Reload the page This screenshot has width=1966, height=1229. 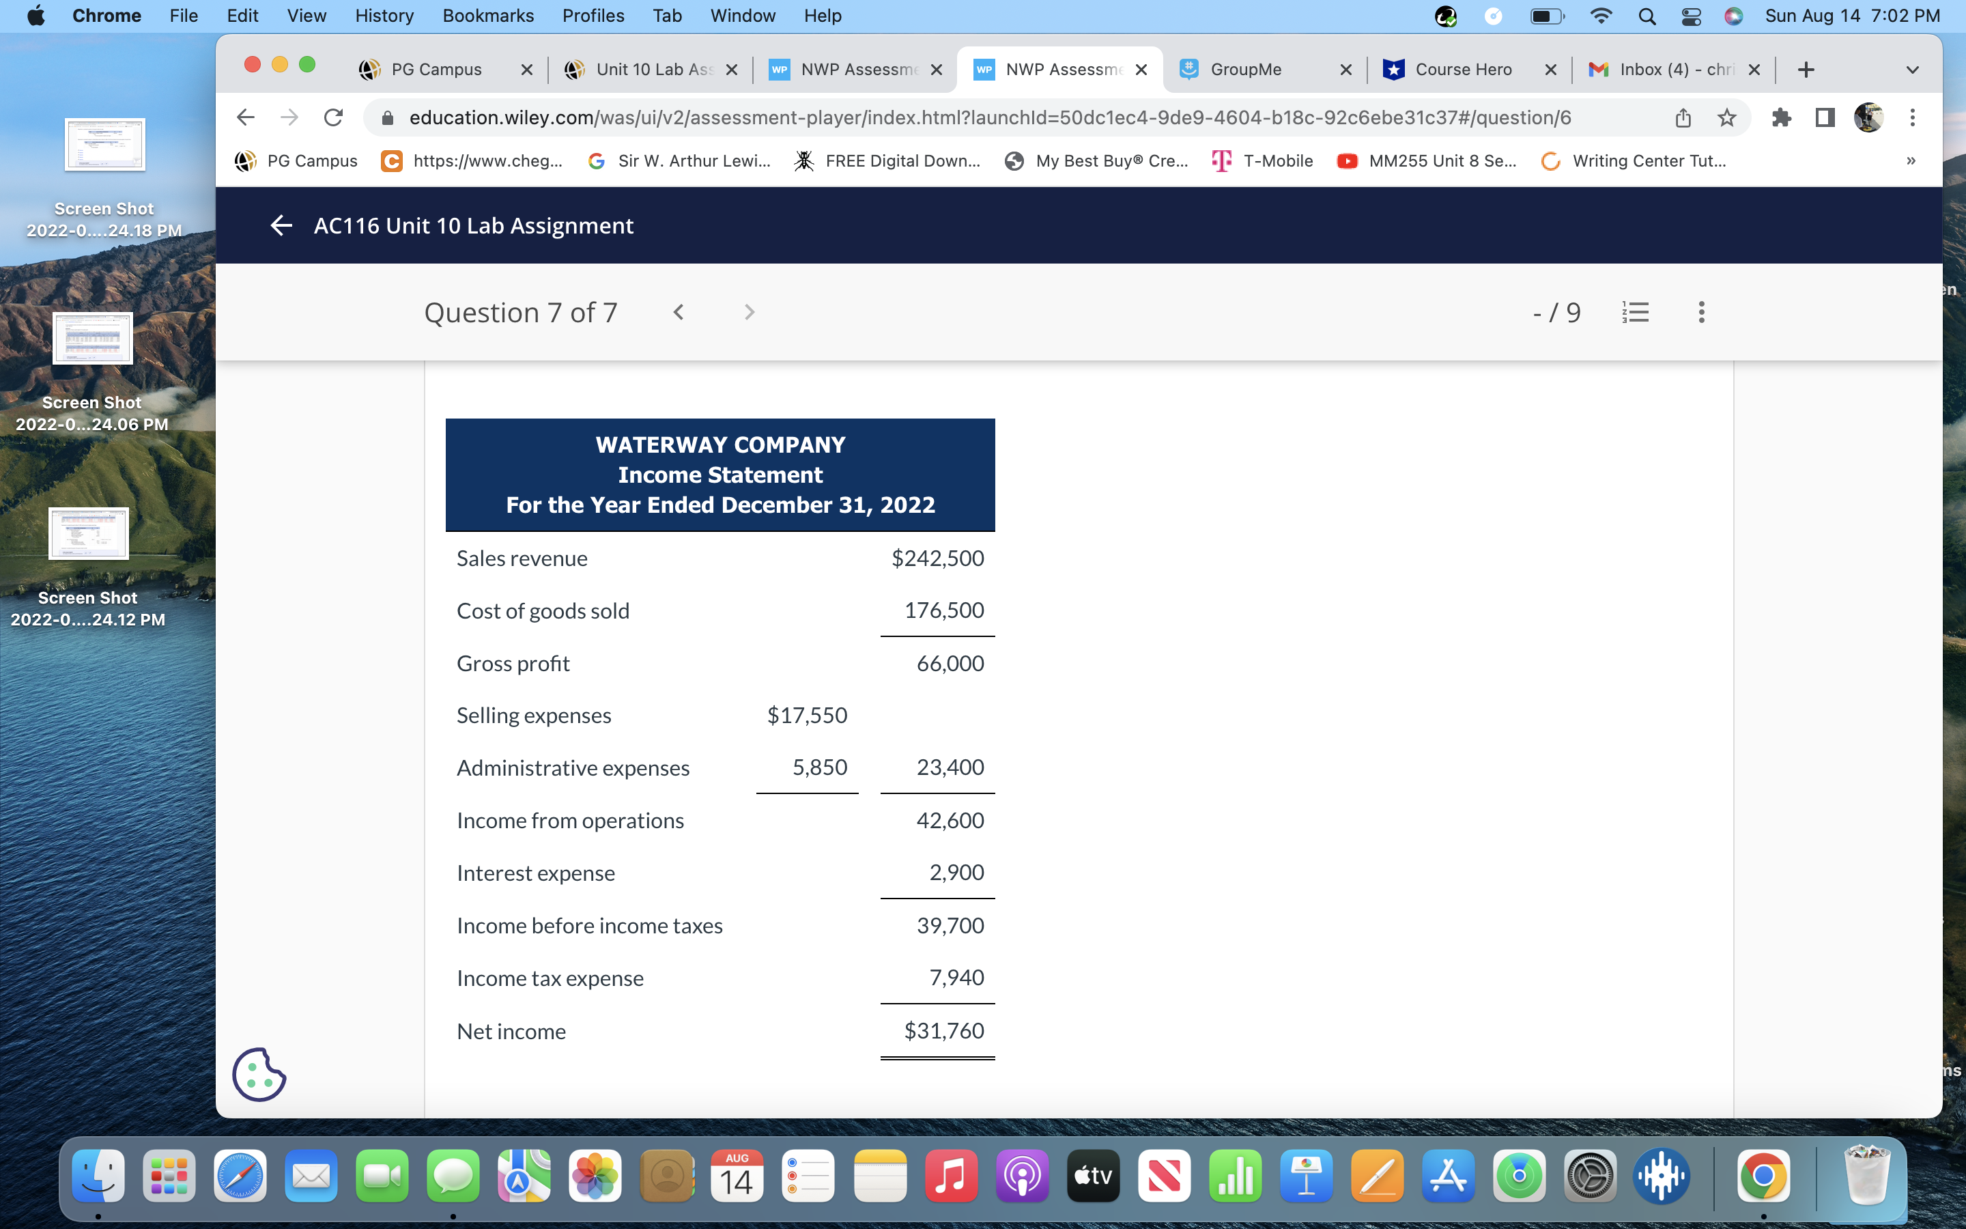click(x=333, y=118)
